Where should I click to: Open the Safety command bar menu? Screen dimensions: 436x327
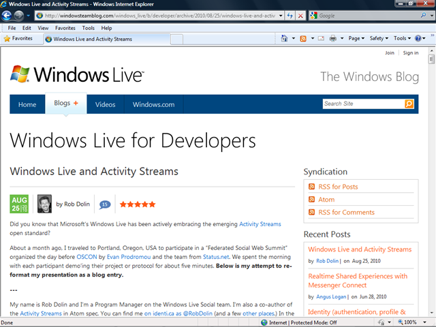(379, 38)
